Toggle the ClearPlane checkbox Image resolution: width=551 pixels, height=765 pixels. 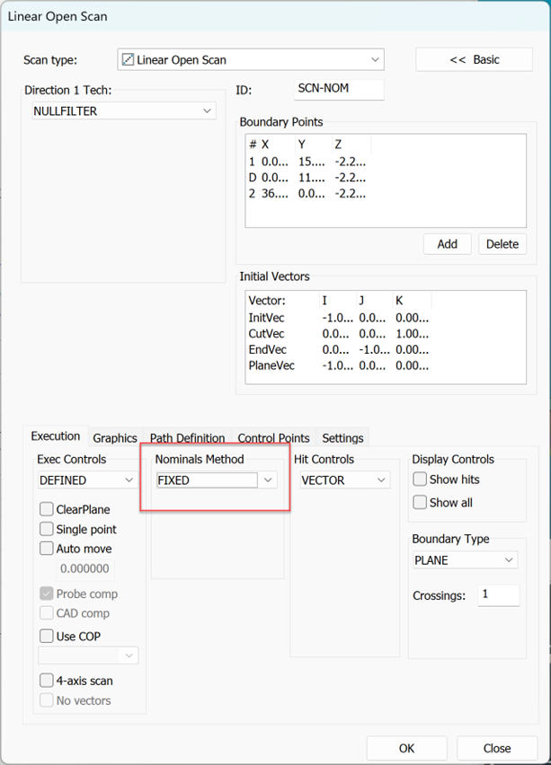[x=47, y=509]
